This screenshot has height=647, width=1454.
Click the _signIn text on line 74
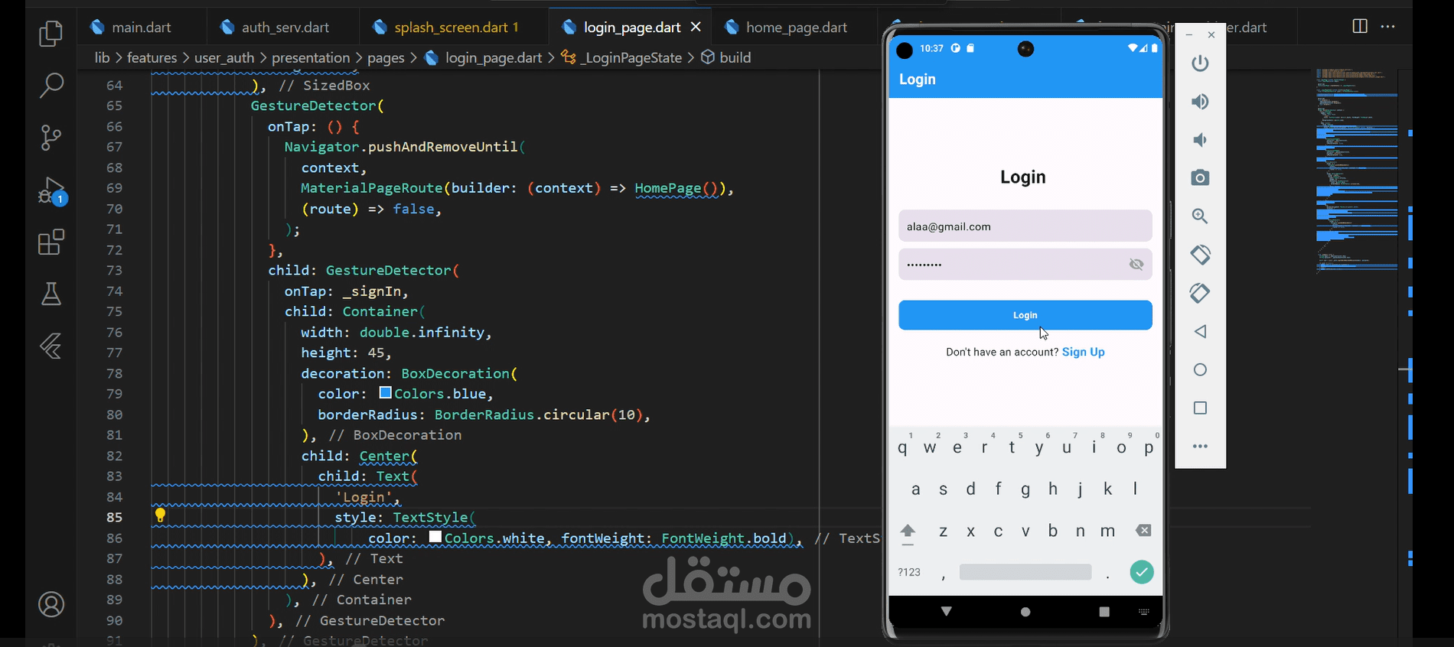point(372,291)
